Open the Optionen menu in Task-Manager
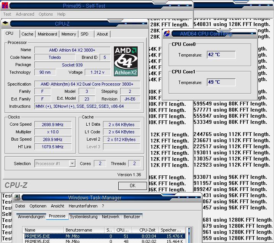The height and width of the screenshot is (243, 274). coord(38,206)
